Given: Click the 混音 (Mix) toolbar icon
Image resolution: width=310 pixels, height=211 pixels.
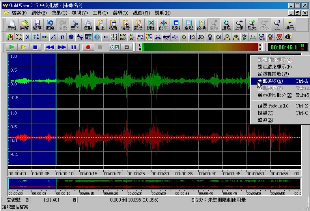Looking at the screenshot, I should (125, 25).
